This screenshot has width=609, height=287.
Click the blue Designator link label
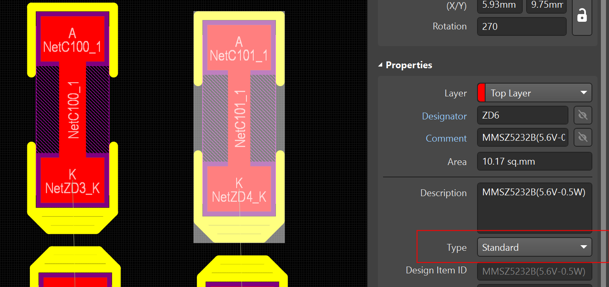(444, 116)
